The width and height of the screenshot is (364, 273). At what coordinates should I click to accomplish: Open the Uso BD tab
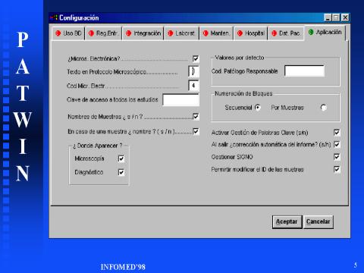click(68, 33)
